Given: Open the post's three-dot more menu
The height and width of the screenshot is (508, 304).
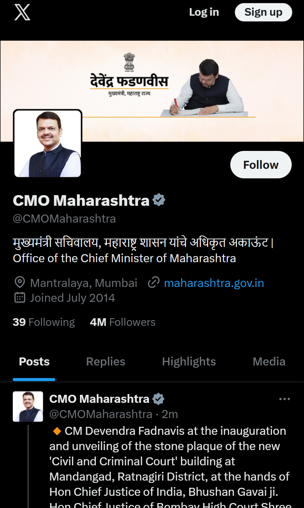Looking at the screenshot, I should [x=284, y=399].
